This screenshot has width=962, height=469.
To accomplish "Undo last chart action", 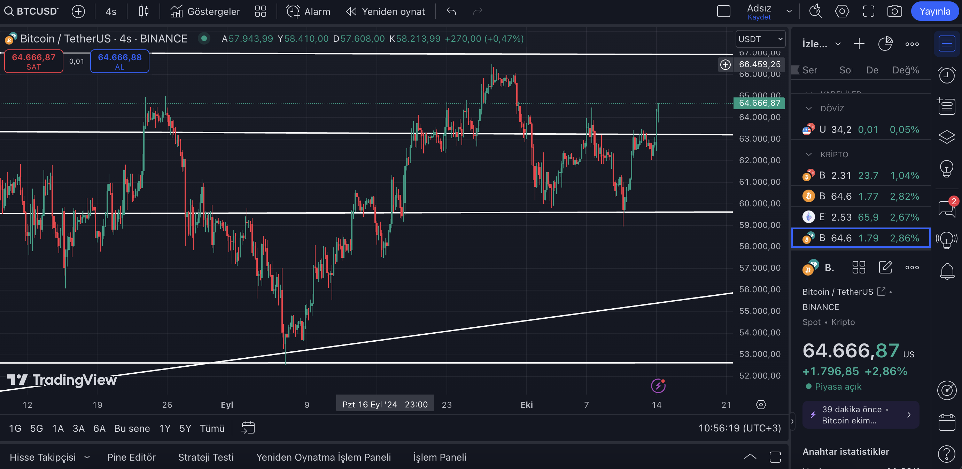I will (x=451, y=11).
